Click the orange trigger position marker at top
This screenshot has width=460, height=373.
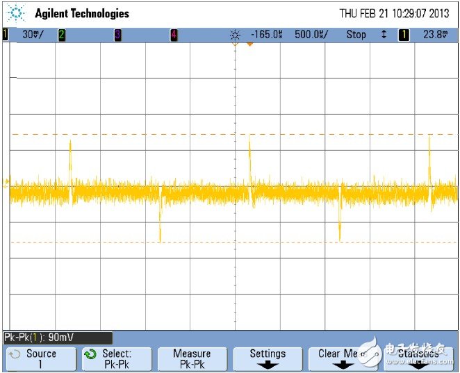click(249, 45)
